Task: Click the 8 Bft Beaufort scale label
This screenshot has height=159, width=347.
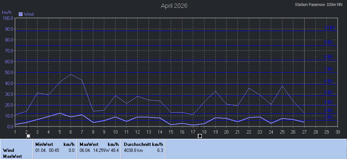Action: [x=330, y=57]
